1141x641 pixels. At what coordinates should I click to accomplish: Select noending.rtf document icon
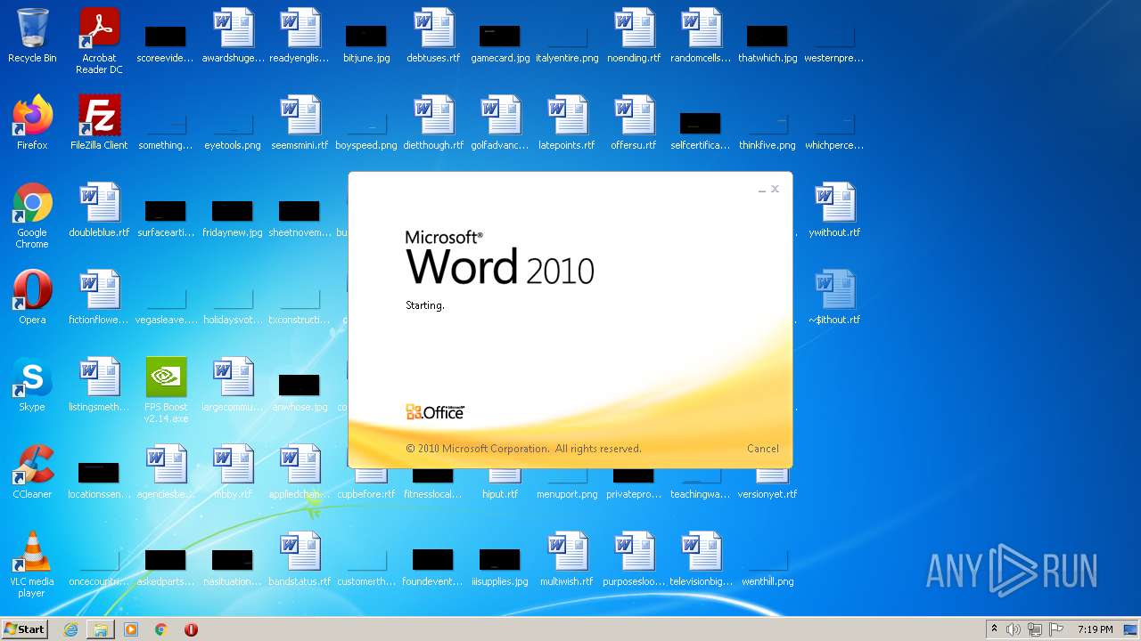click(x=634, y=28)
